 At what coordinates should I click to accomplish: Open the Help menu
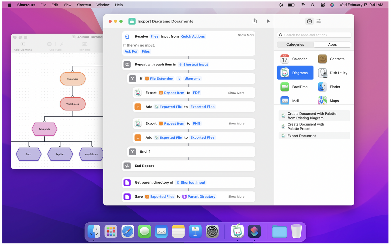click(119, 5)
